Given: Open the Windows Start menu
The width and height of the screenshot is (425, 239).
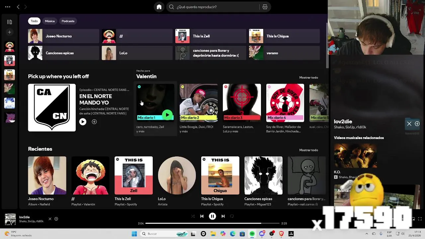Looking at the screenshot, I should click(x=134, y=234).
